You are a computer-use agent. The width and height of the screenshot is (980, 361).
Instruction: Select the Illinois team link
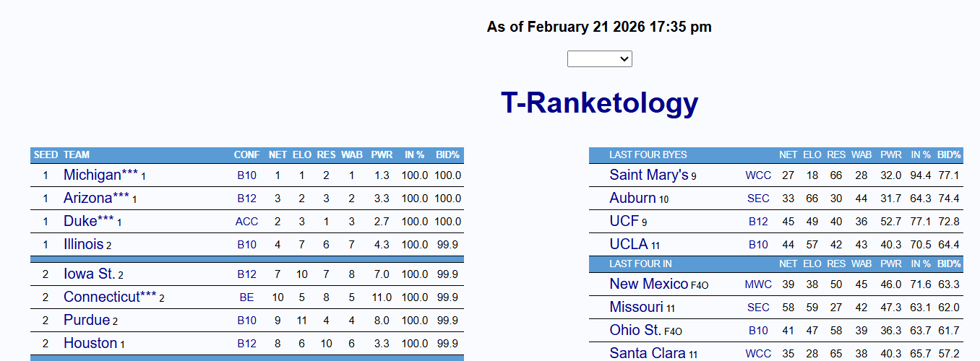(x=84, y=244)
